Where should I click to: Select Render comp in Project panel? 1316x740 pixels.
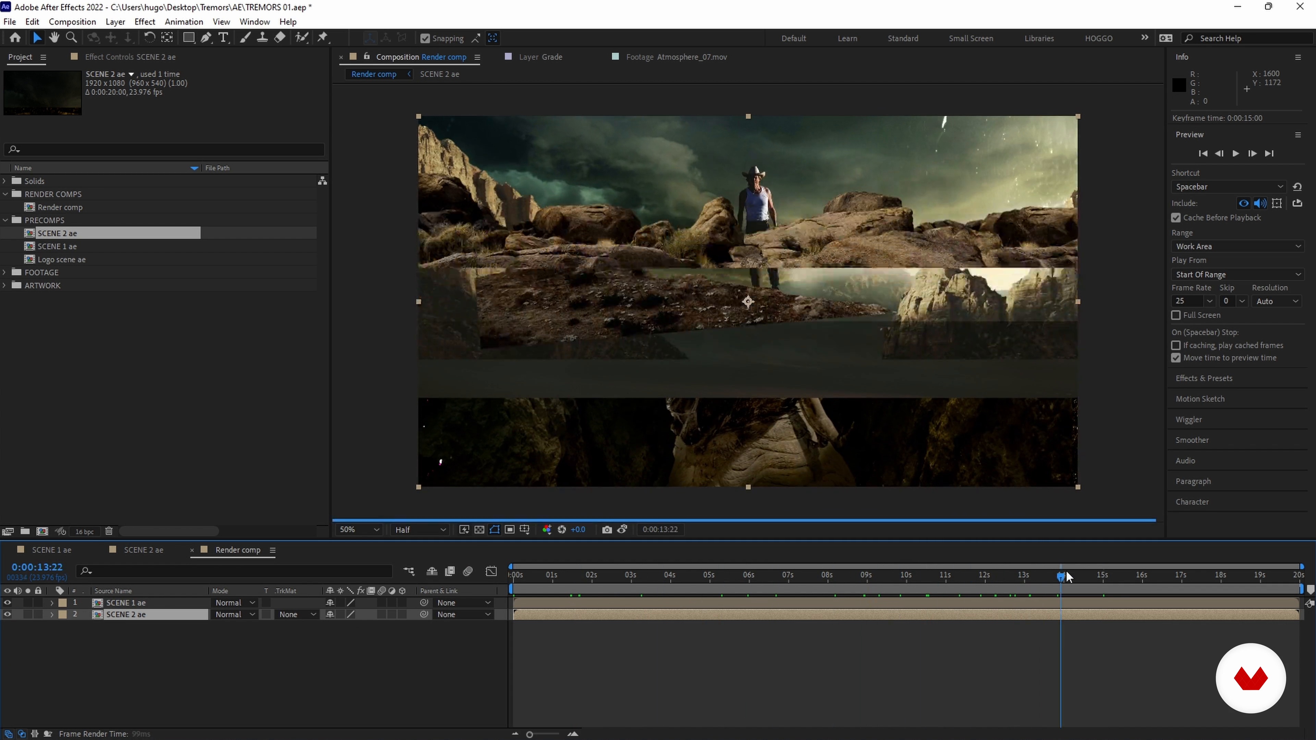point(60,207)
